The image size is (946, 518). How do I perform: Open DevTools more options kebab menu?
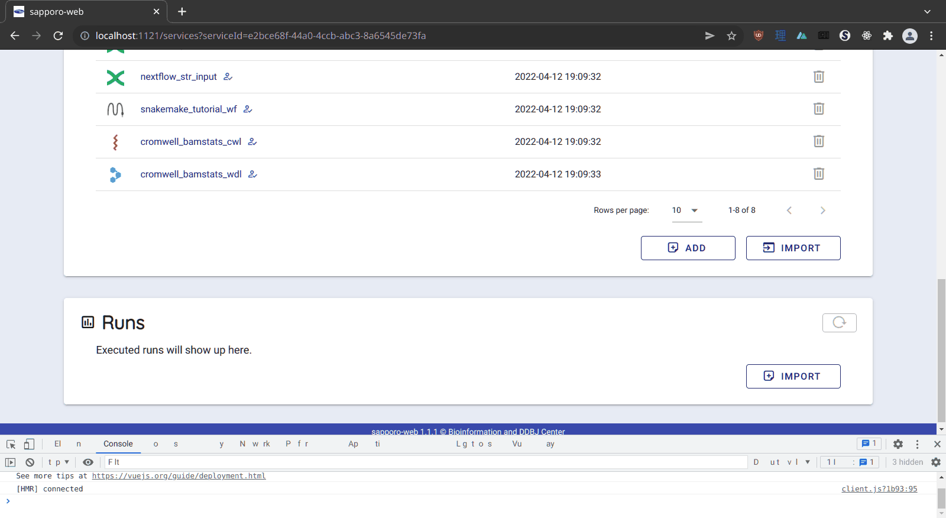918,444
